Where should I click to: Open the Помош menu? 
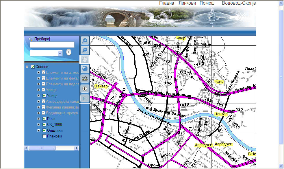[207, 3]
